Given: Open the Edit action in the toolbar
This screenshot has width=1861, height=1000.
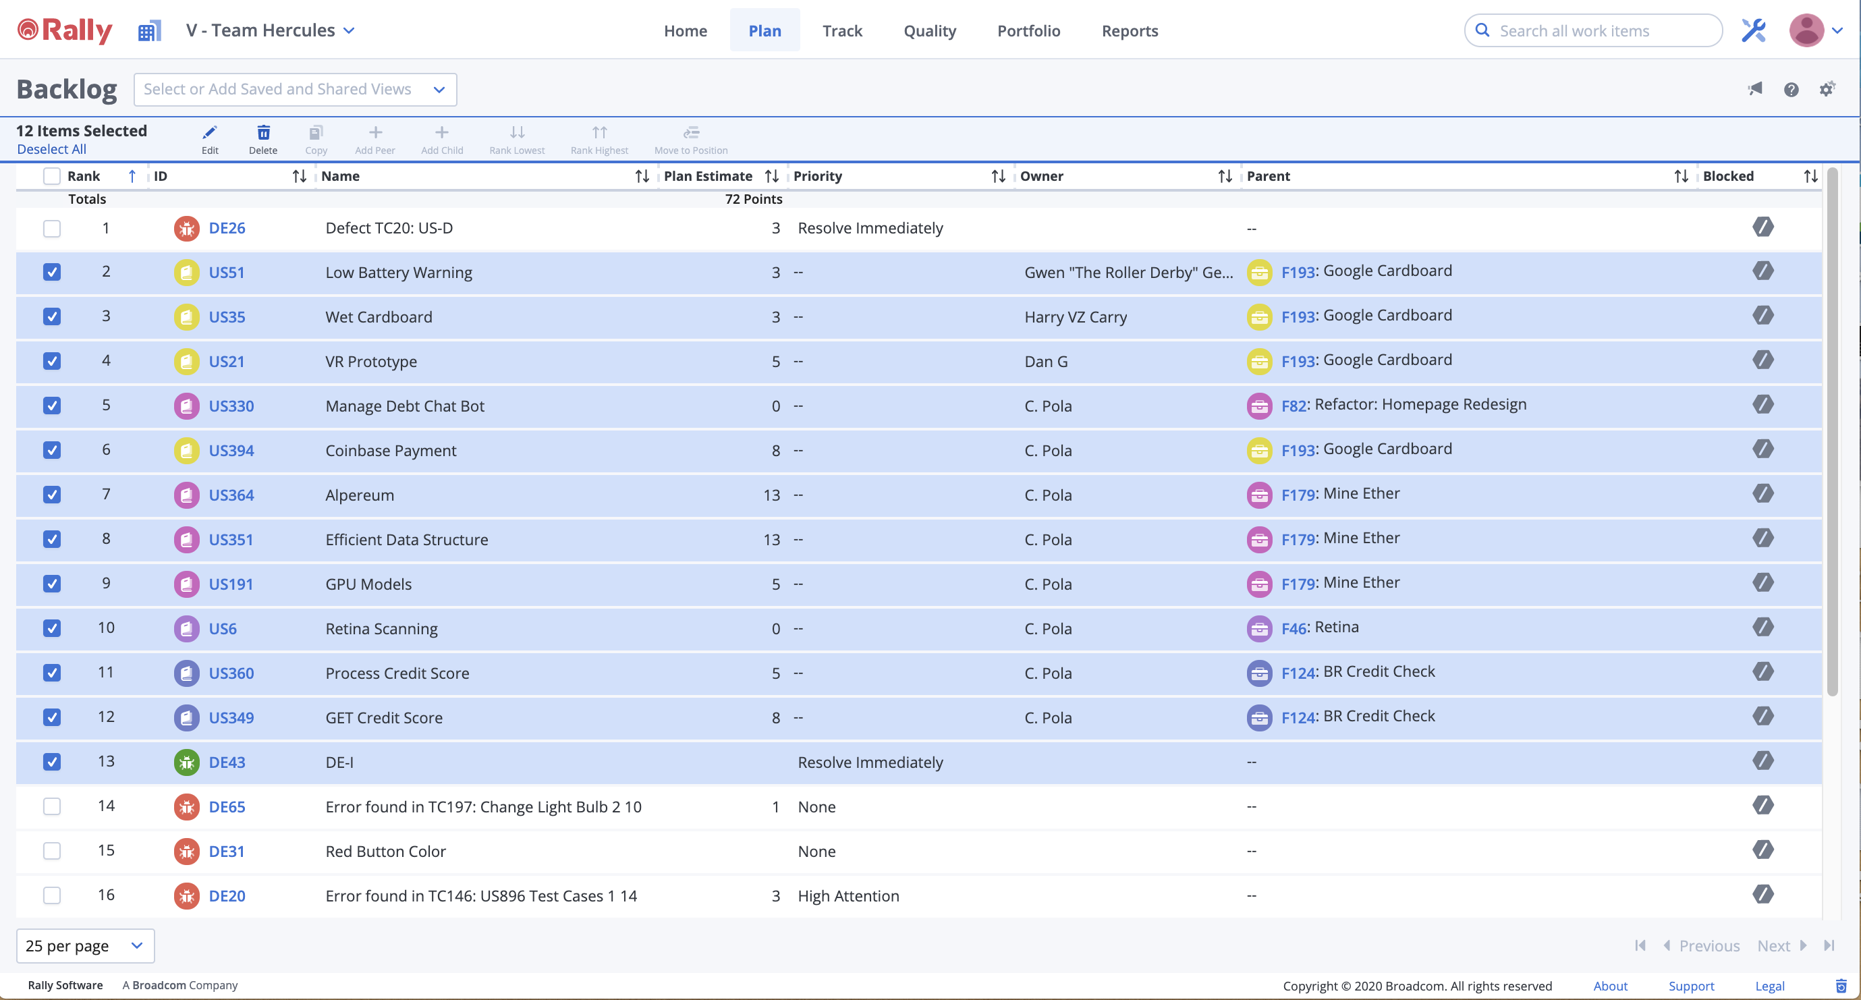Looking at the screenshot, I should pos(209,138).
